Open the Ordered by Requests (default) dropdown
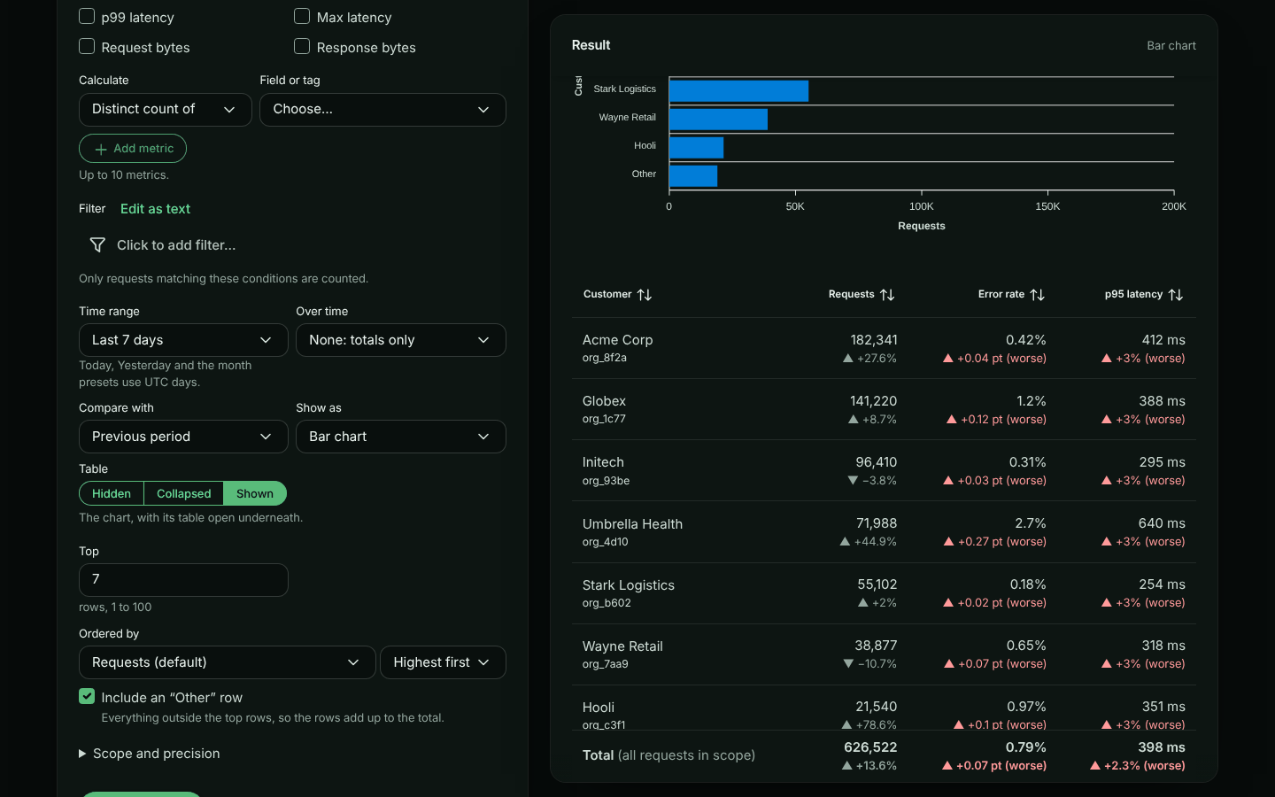The height and width of the screenshot is (797, 1275). click(x=228, y=662)
